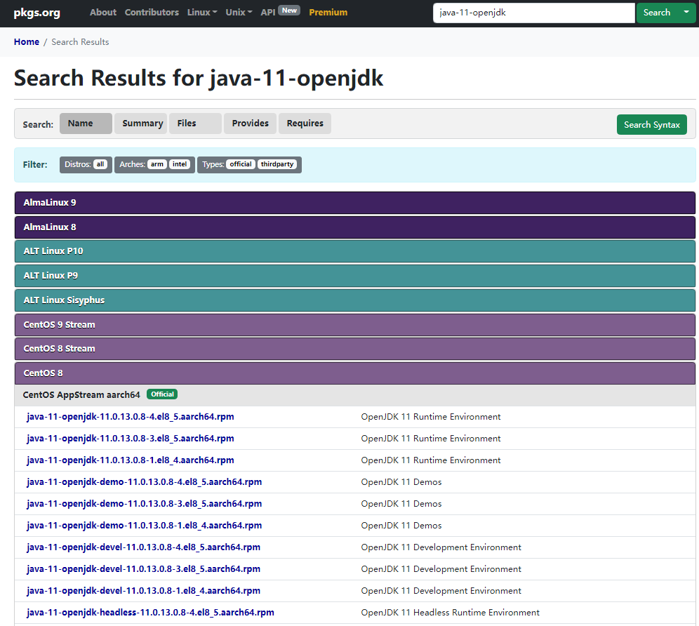Collapse the CentOS 8 section
This screenshot has height=626, width=699.
[x=355, y=373]
